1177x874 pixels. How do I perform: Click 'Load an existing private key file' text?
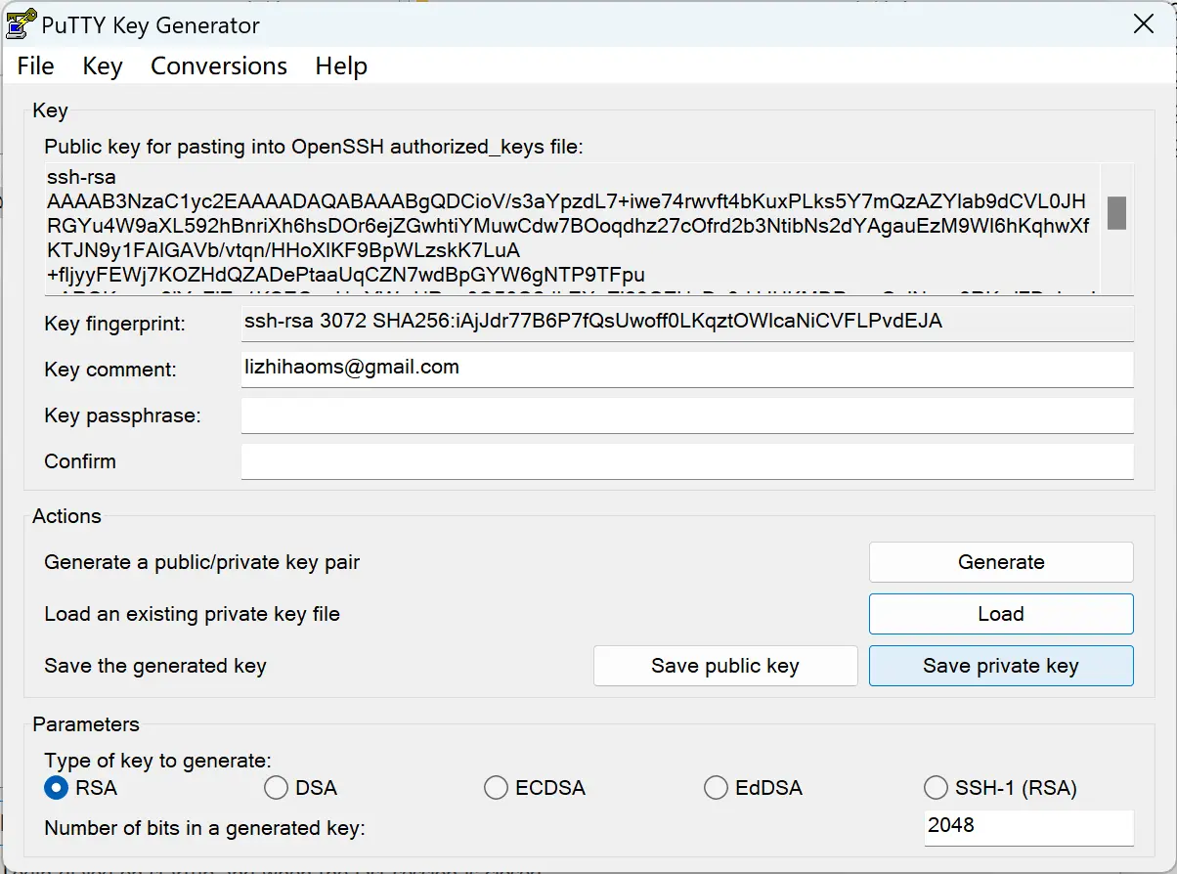[193, 614]
